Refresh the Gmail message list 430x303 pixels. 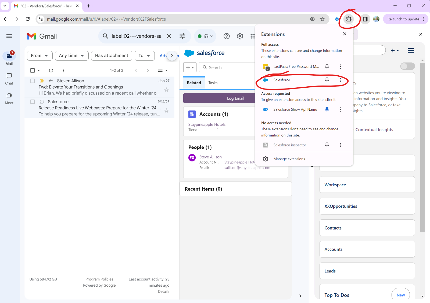click(x=51, y=71)
